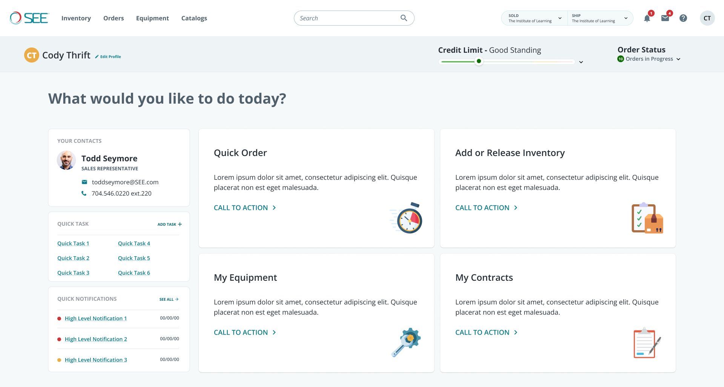The width and height of the screenshot is (724, 387).
Task: Click the Credit Limit slider handle
Action: point(479,61)
